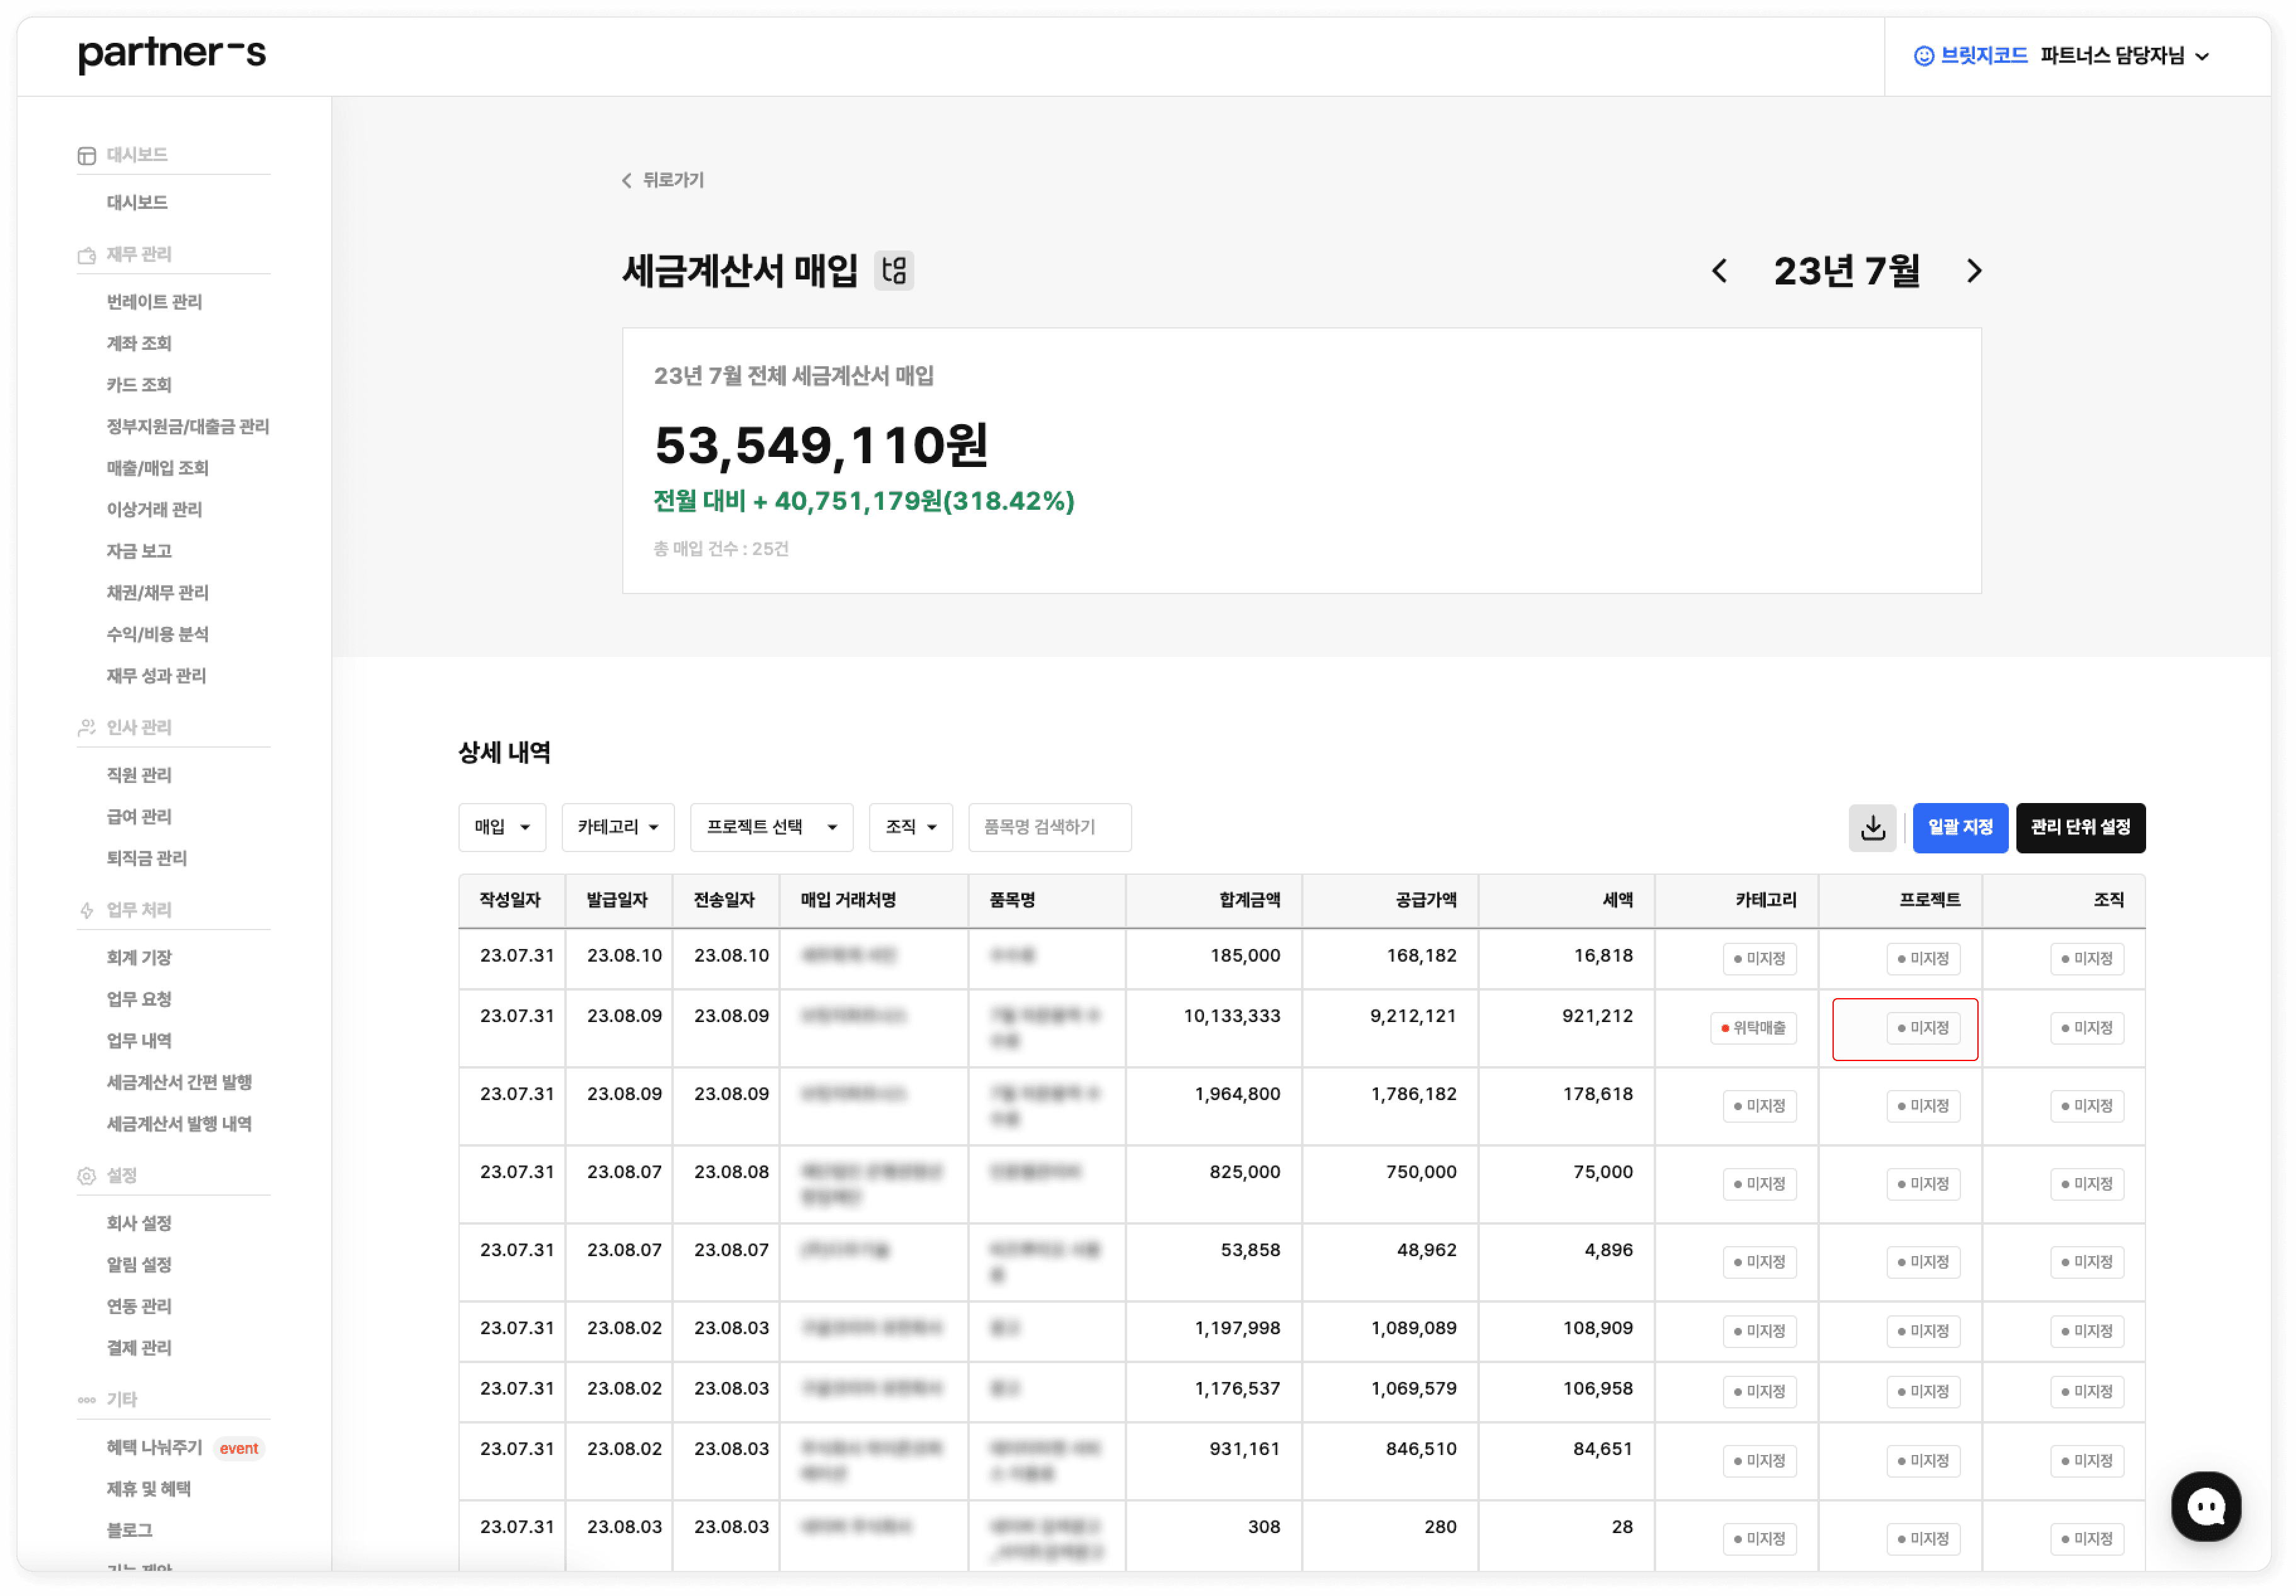This screenshot has width=2296, height=1596.
Task: Go to previous month with left arrow
Action: coord(1719,271)
